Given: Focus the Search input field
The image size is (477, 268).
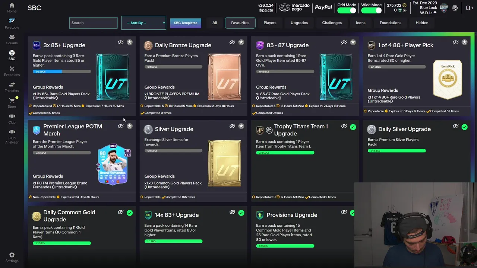Looking at the screenshot, I should (93, 23).
